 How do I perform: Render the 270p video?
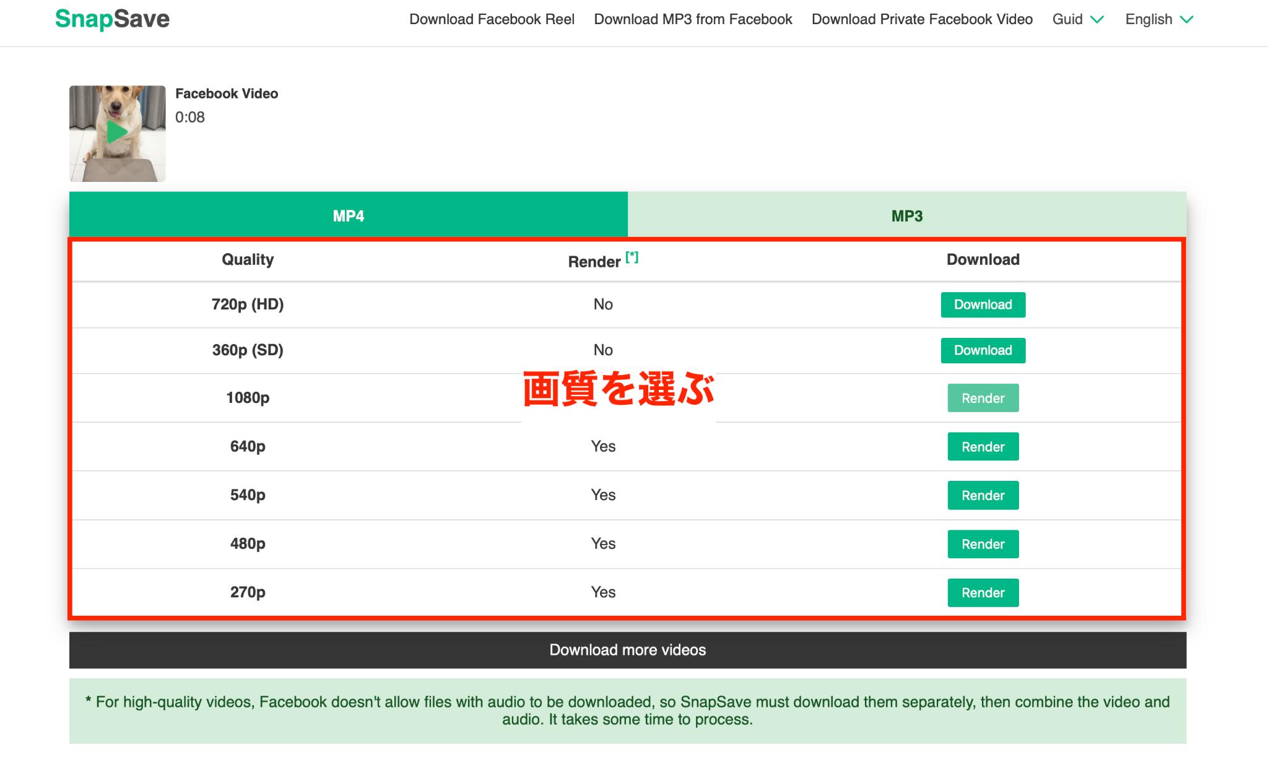(x=983, y=592)
